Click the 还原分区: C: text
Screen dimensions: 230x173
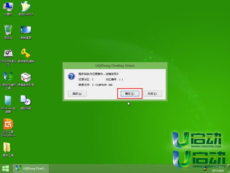(86, 79)
